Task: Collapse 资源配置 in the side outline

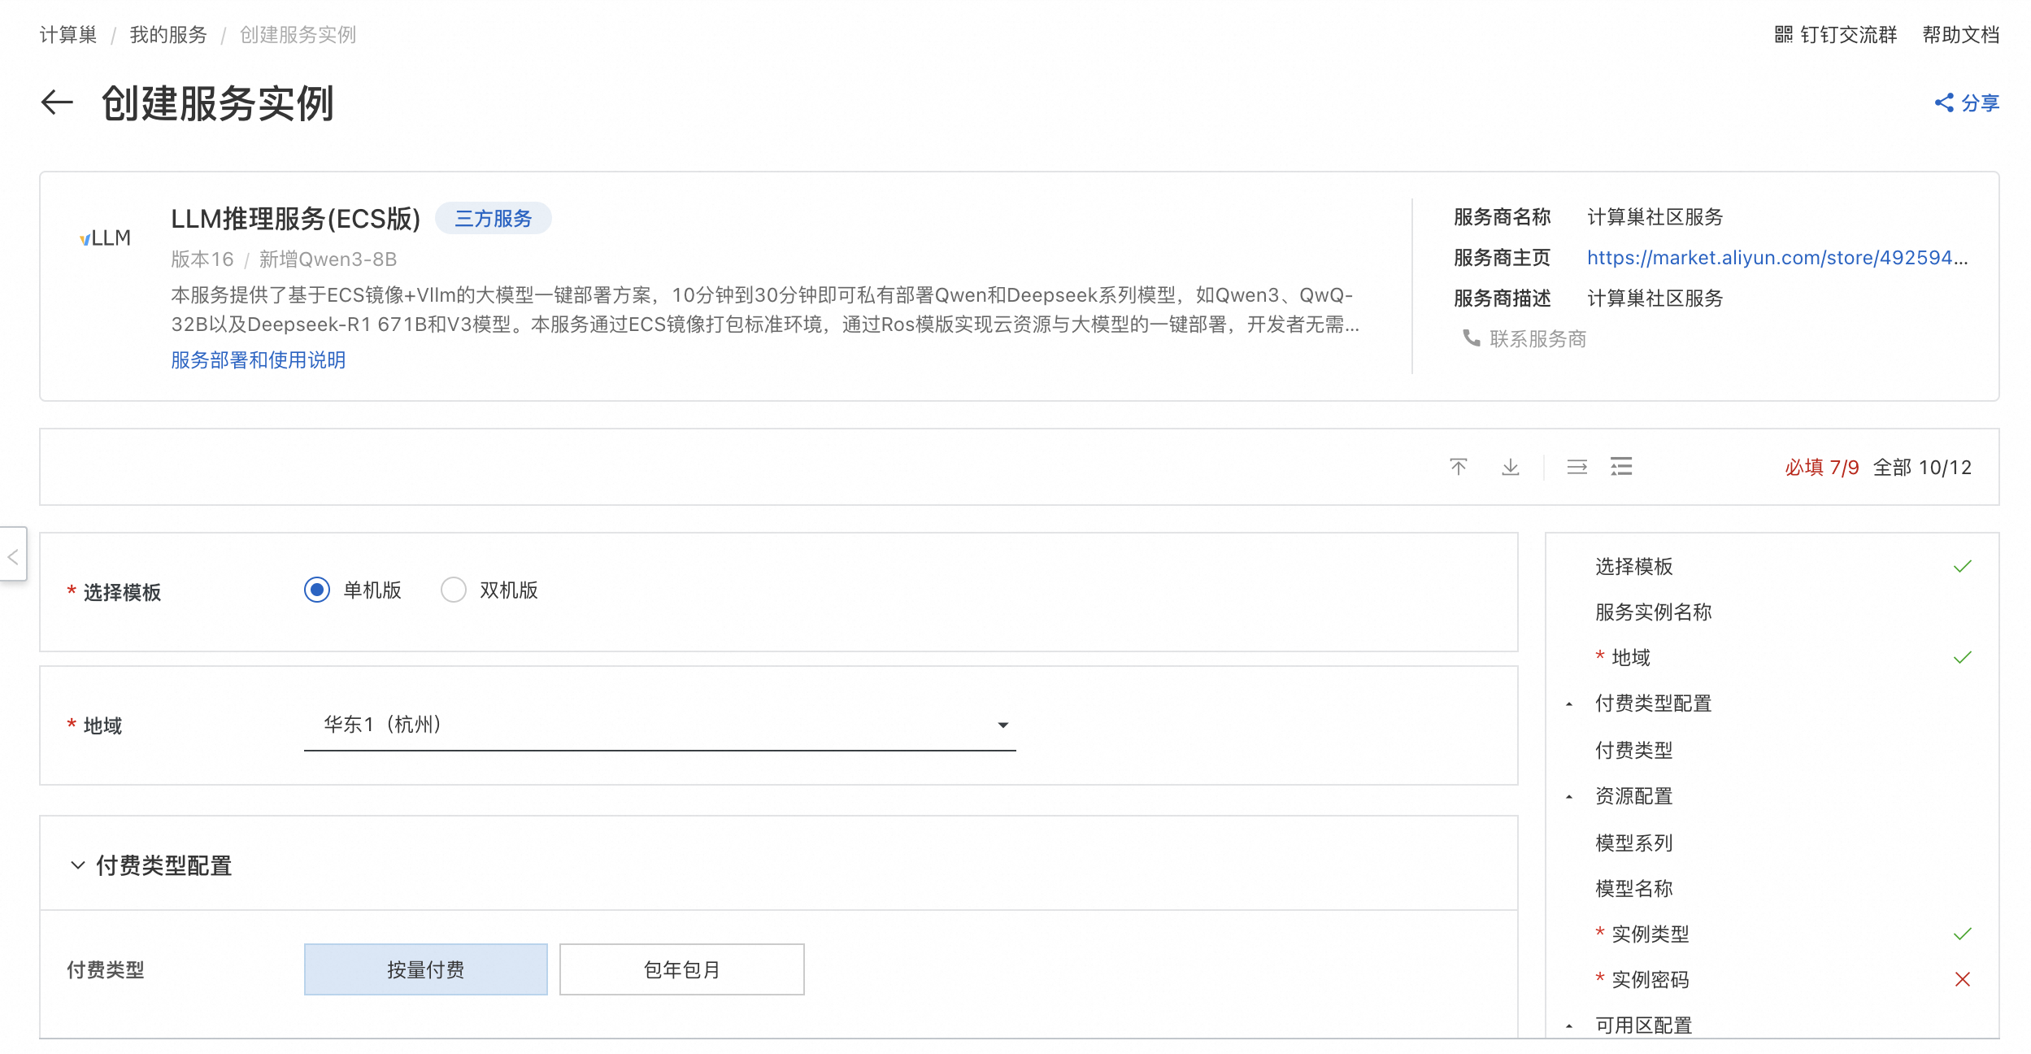Action: tap(1569, 797)
